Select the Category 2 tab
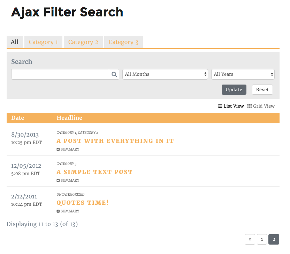Screen dimensions: 290x254 click(x=83, y=42)
